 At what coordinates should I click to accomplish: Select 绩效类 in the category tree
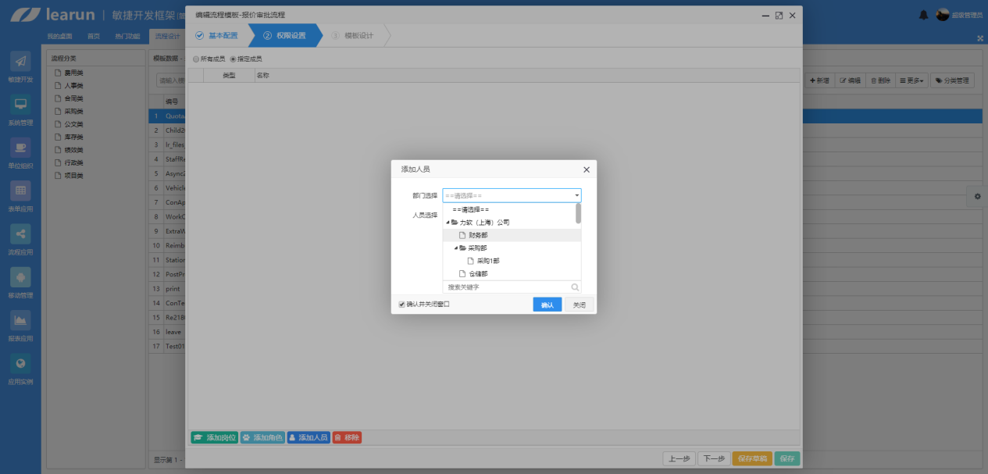coord(73,150)
